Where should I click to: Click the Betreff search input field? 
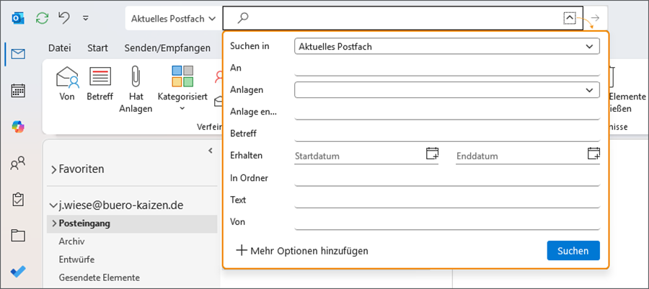[447, 133]
